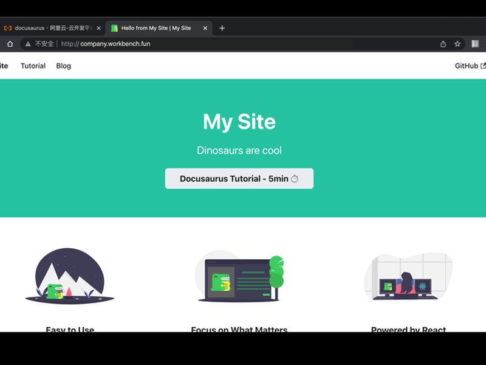
Task: Click the Aliyun favicon on first tab
Action: click(x=7, y=28)
